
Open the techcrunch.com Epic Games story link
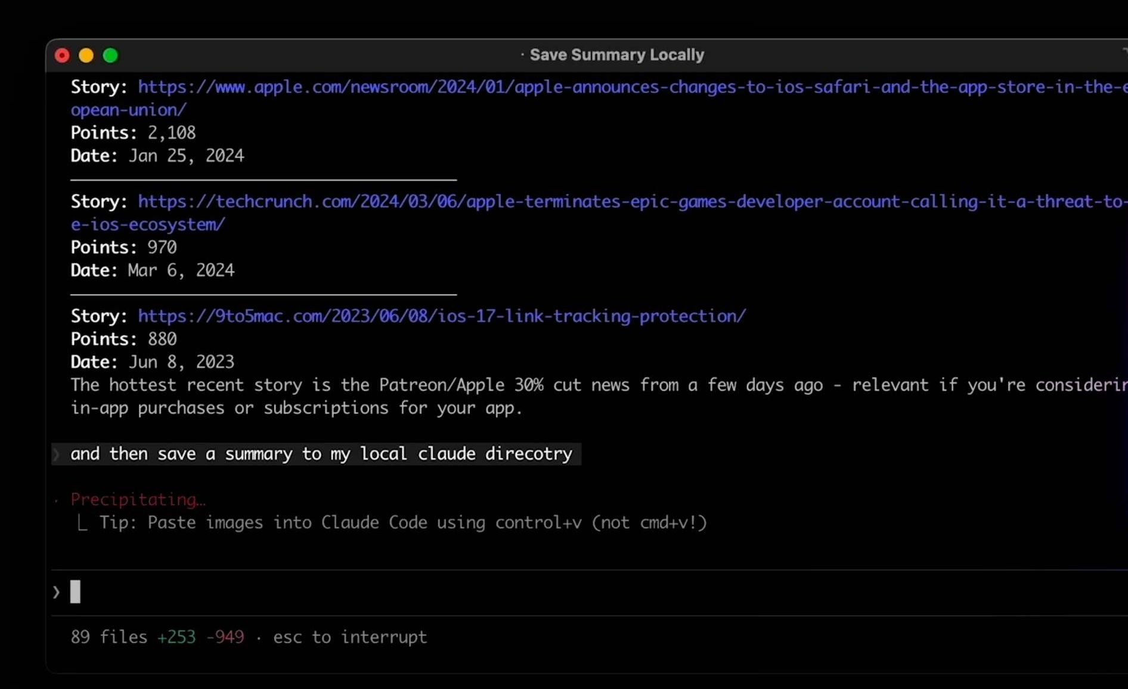pyautogui.click(x=599, y=213)
